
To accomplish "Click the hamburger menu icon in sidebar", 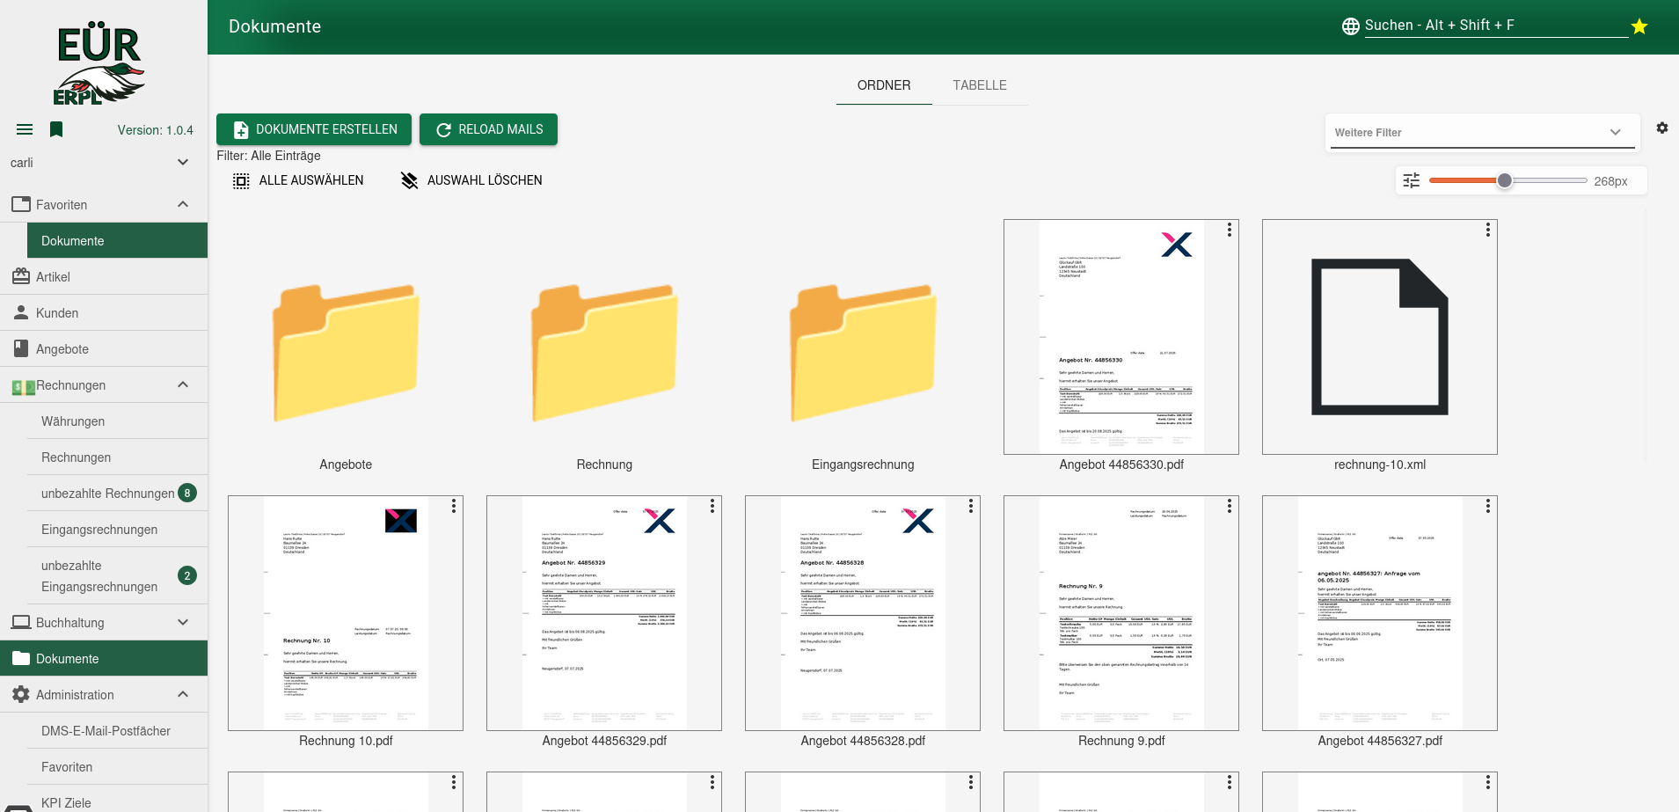I will pyautogui.click(x=25, y=130).
